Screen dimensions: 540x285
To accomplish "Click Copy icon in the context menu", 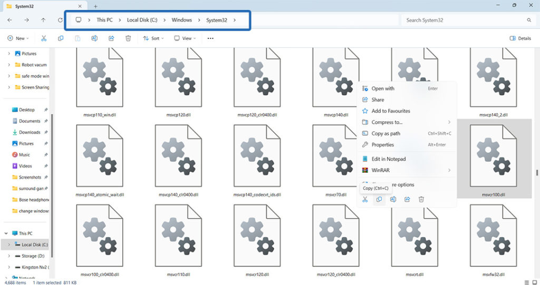I will (379, 199).
